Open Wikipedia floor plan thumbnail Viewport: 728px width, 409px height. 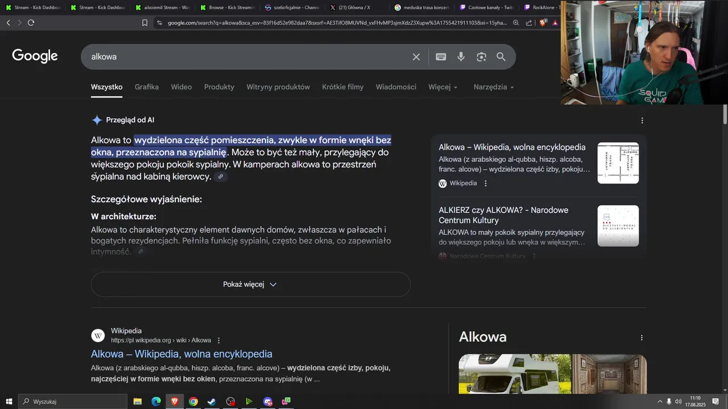(x=618, y=163)
